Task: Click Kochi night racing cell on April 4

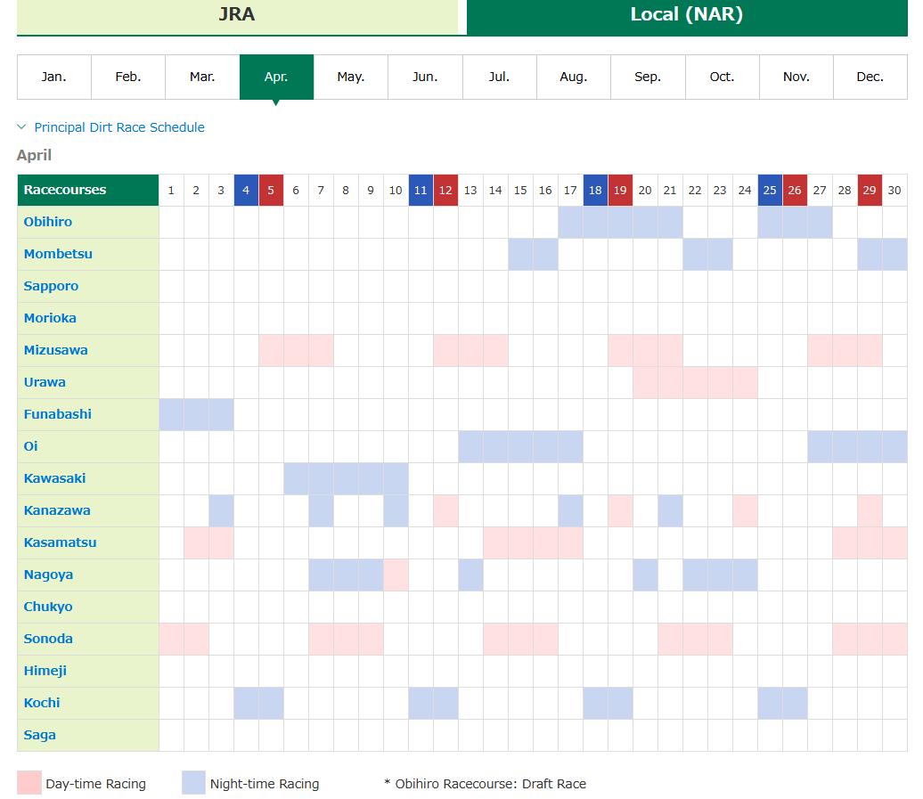Action: tap(246, 703)
